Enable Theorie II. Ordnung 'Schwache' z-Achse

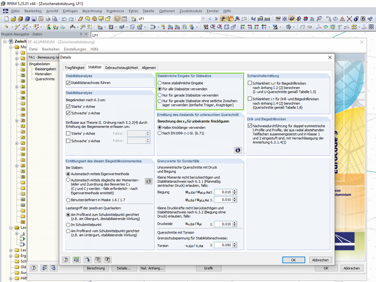click(68, 141)
